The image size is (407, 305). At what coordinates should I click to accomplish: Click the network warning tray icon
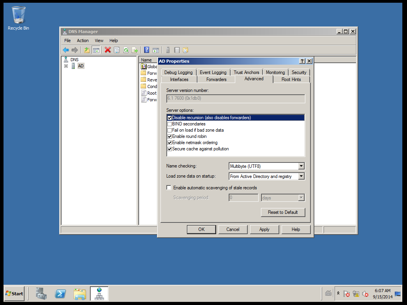coord(356,294)
